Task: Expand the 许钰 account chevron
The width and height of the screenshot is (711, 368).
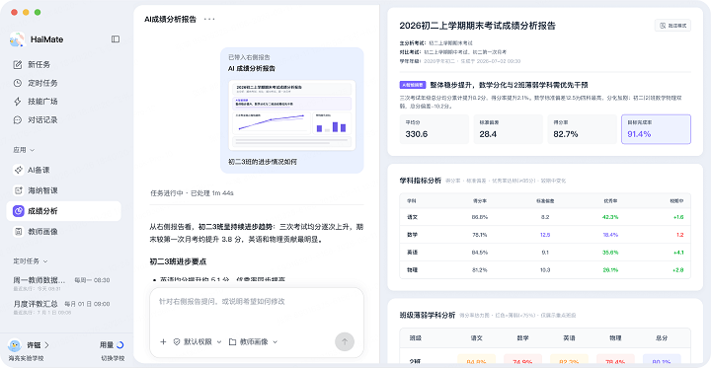Action: point(46,345)
